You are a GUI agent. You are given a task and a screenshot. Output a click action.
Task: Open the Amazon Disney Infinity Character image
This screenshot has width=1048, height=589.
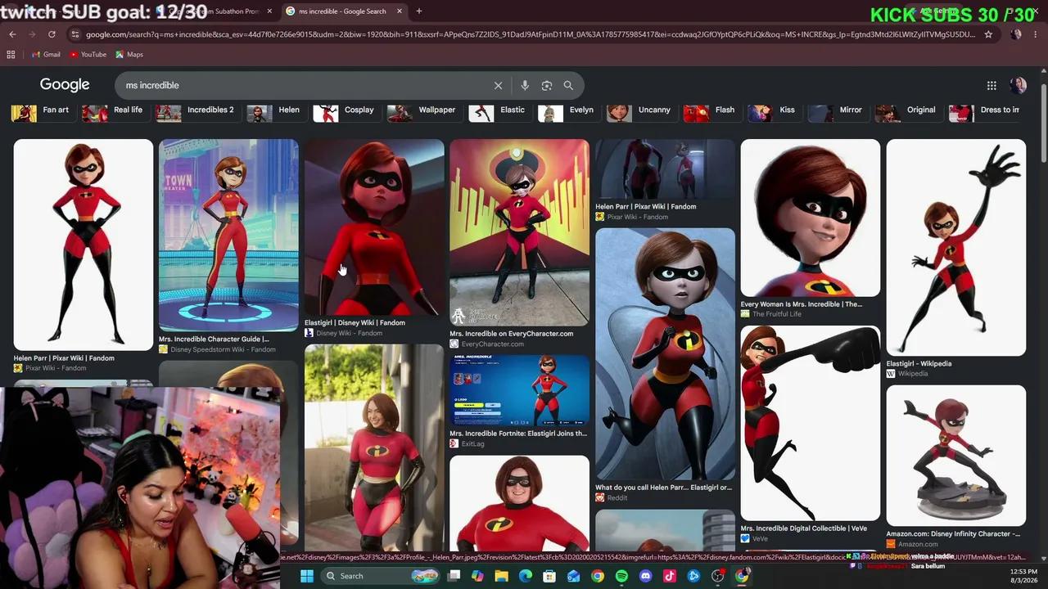956,456
